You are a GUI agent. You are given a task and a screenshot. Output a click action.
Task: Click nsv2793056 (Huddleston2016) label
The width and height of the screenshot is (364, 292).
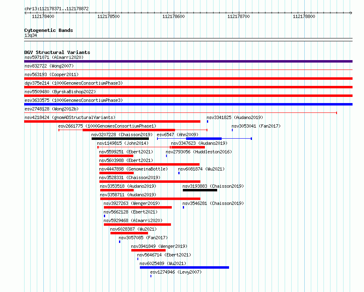[199, 152]
